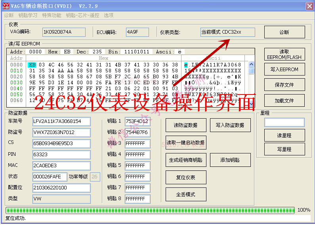The width and height of the screenshot is (315, 225).
Task: Click the 钥匙 6 field
Action: (137, 177)
